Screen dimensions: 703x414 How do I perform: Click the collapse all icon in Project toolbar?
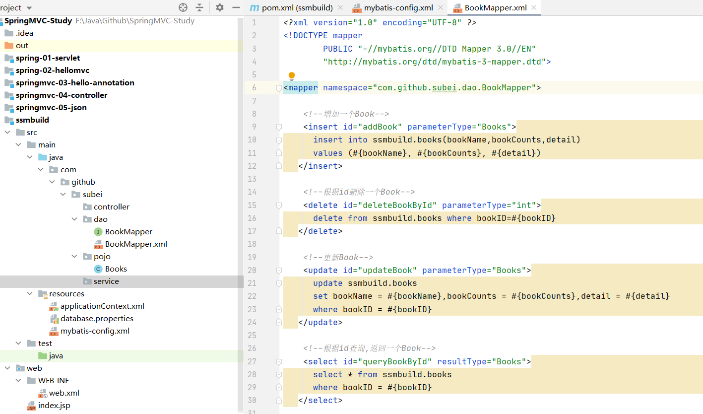coord(199,7)
